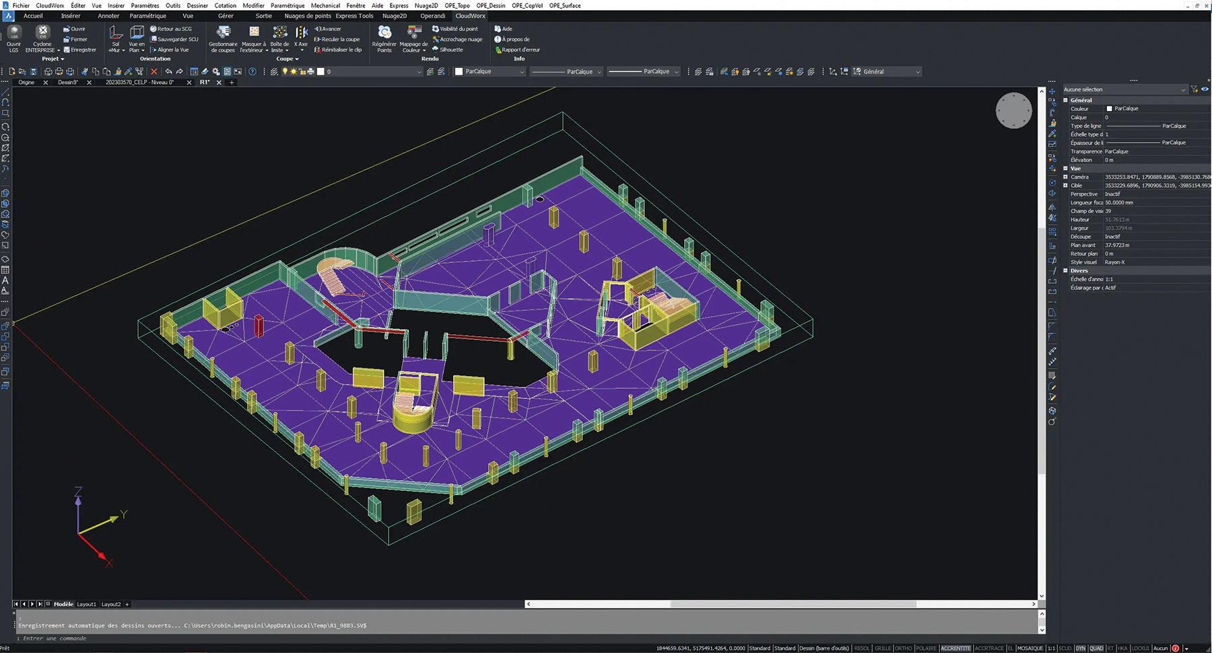1212x653 pixels.
Task: Toggle RESOL snap in status bar
Action: click(862, 648)
